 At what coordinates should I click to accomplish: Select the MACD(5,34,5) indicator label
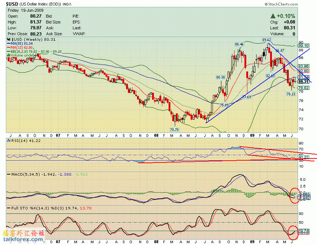[24, 174]
